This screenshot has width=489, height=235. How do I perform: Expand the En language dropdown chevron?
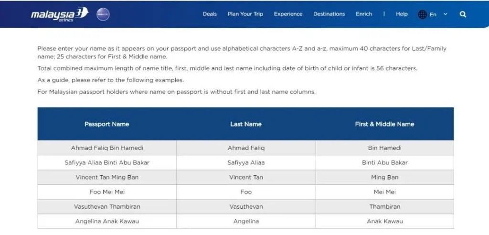[x=446, y=14]
